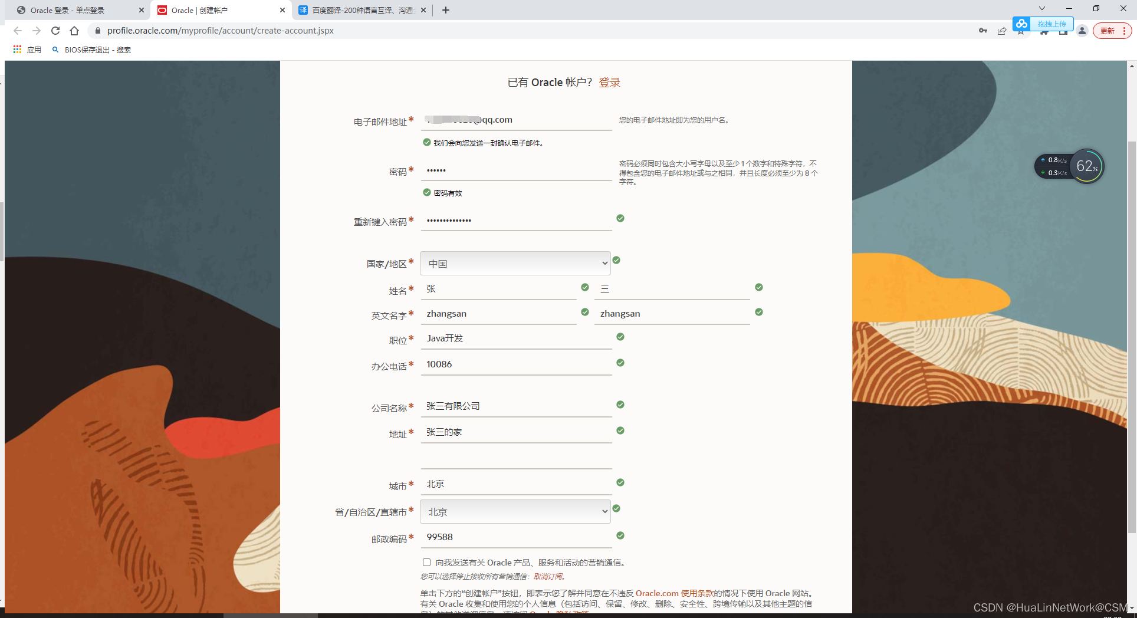Click the email address input field
The height and width of the screenshot is (618, 1137).
pos(516,120)
